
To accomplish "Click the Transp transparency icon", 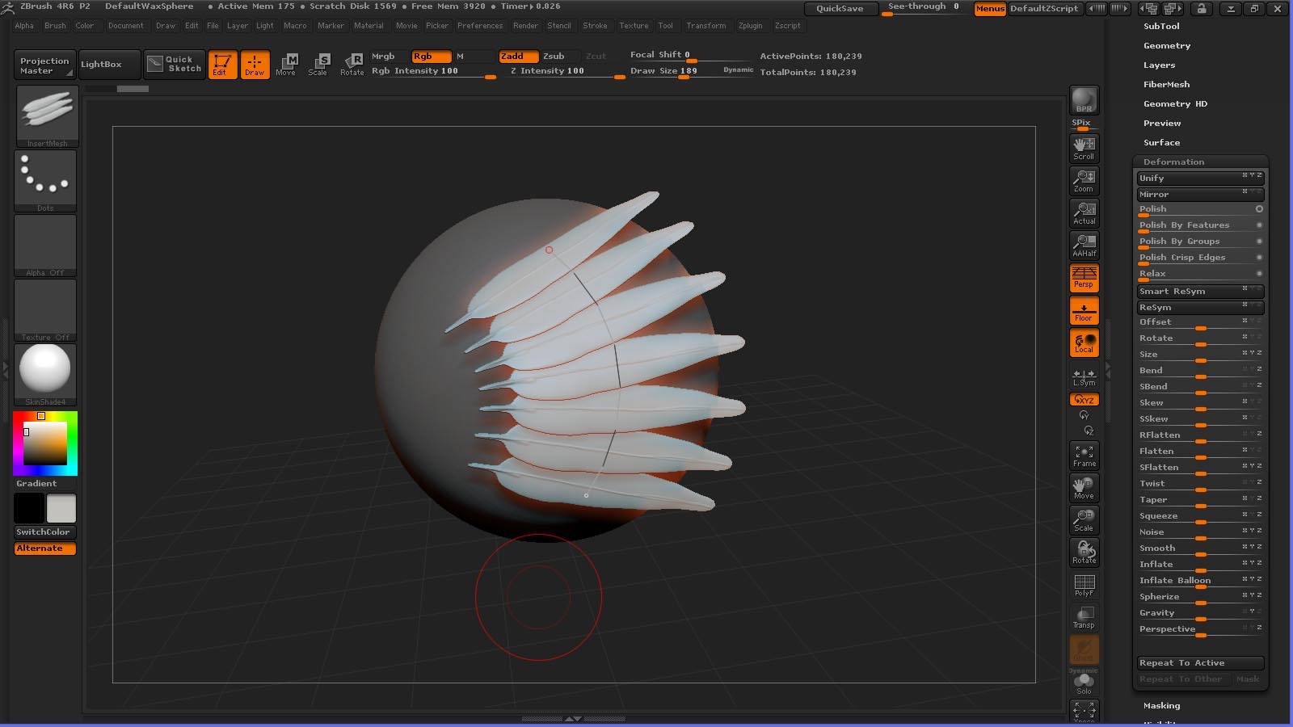I will 1084,617.
